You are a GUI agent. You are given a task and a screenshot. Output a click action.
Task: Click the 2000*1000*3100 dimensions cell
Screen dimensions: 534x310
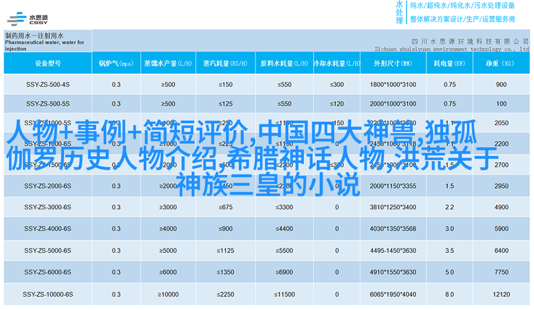393,104
